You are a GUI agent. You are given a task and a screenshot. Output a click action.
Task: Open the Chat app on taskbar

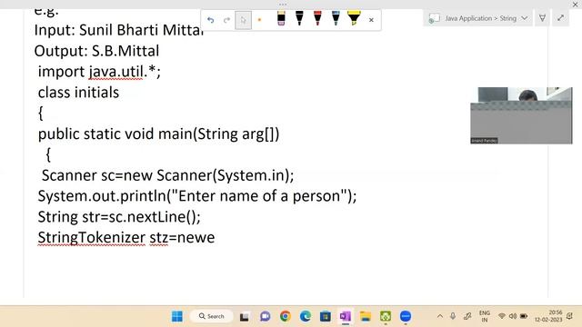tap(265, 317)
